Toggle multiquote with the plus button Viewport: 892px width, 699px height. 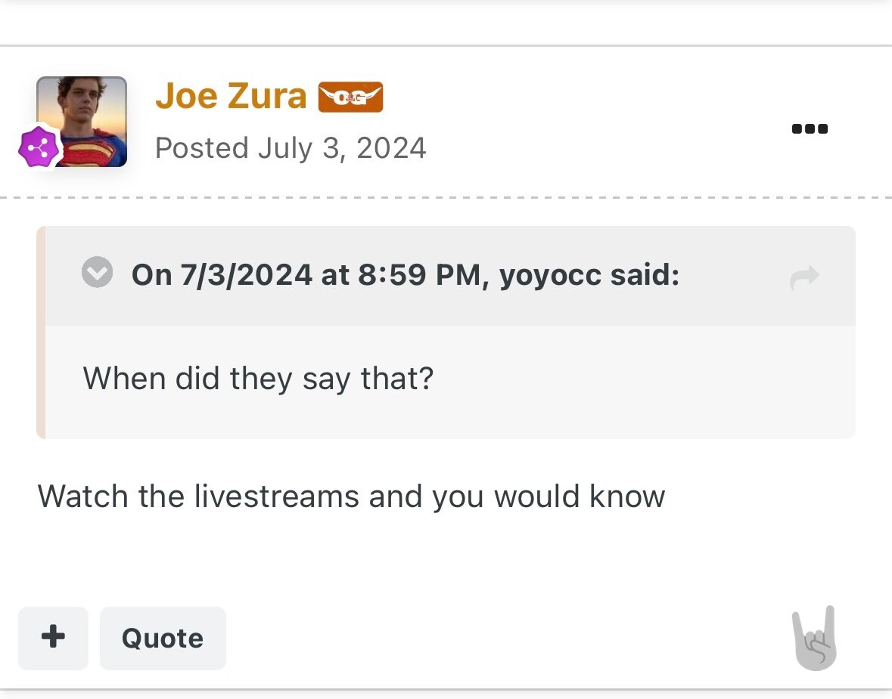[53, 638]
